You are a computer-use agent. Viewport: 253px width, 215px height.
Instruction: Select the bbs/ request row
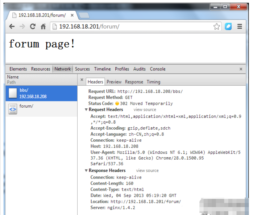tap(42, 94)
